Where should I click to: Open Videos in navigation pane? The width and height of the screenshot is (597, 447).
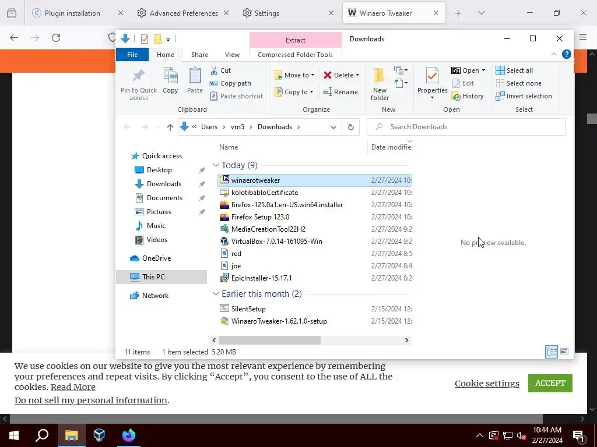157,240
